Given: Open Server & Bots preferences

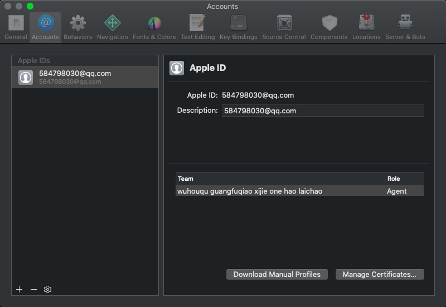Looking at the screenshot, I should point(405,27).
